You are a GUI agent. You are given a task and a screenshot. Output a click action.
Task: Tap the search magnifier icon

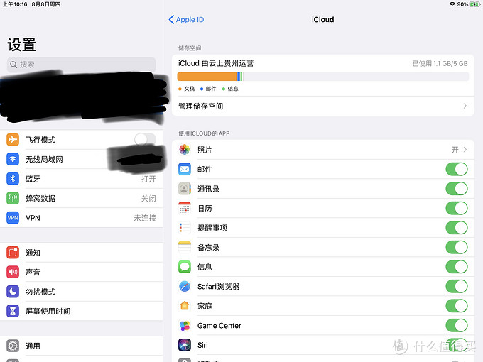tap(13, 65)
